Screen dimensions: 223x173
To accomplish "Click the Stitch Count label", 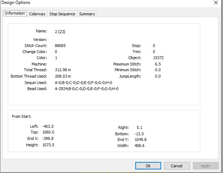I will pos(36,46).
